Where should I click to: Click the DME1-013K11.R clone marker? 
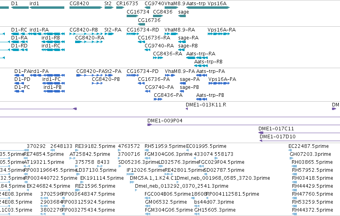(x=187, y=109)
